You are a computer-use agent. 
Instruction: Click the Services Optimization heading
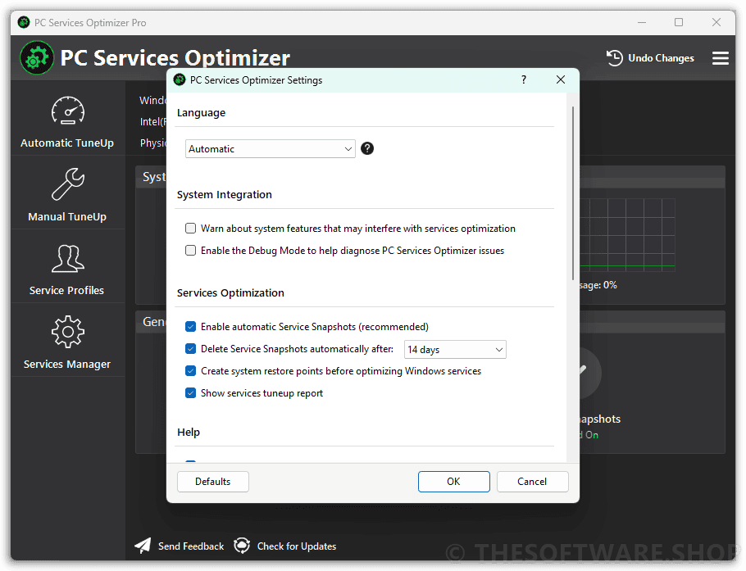(230, 292)
